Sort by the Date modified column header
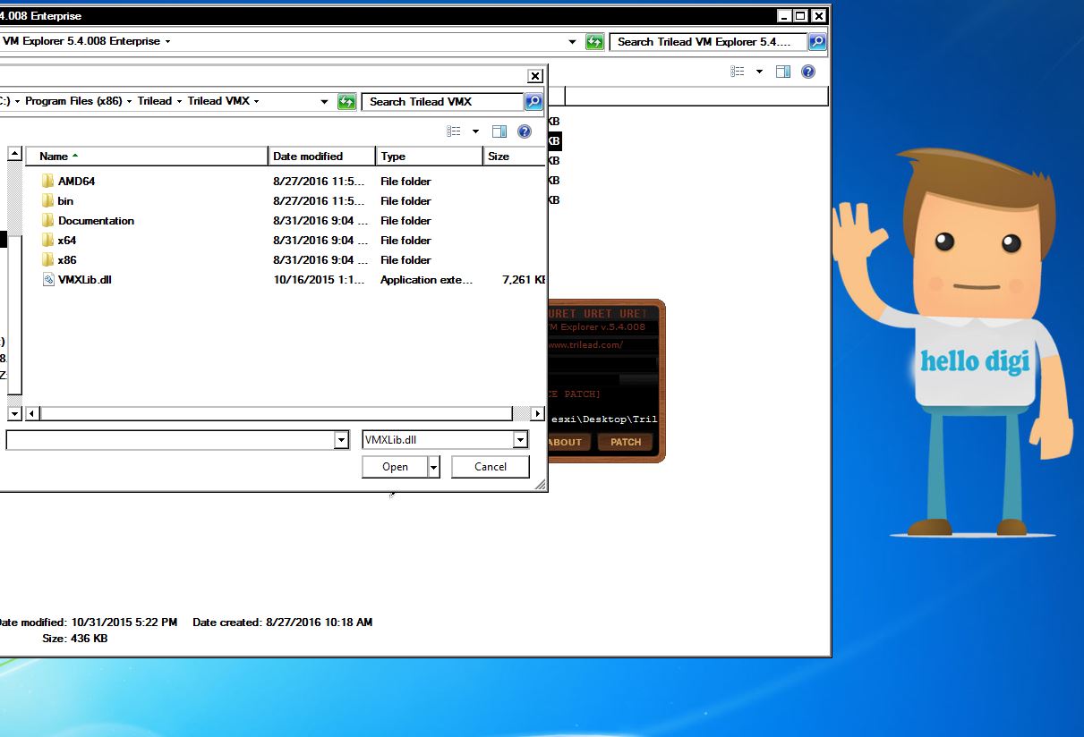Image resolution: width=1084 pixels, height=737 pixels. click(322, 157)
